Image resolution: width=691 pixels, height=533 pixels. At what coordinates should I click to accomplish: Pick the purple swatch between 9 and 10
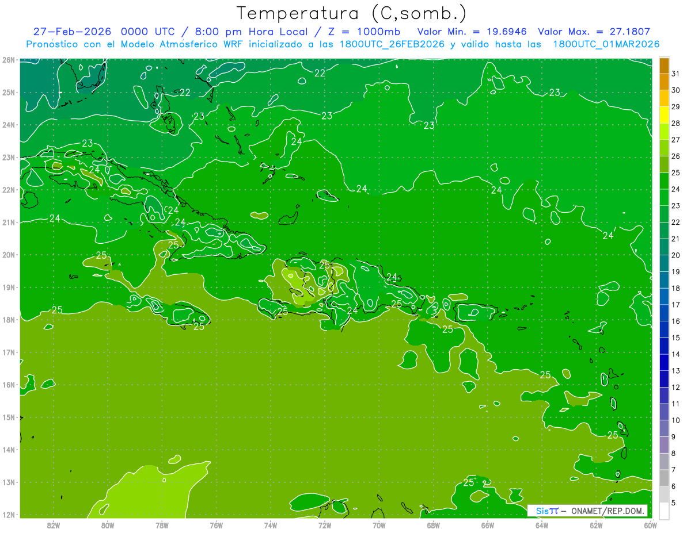664,429
